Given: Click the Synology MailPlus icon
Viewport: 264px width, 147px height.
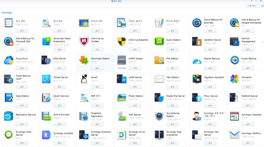Looking at the screenshot, I should tap(234, 135).
